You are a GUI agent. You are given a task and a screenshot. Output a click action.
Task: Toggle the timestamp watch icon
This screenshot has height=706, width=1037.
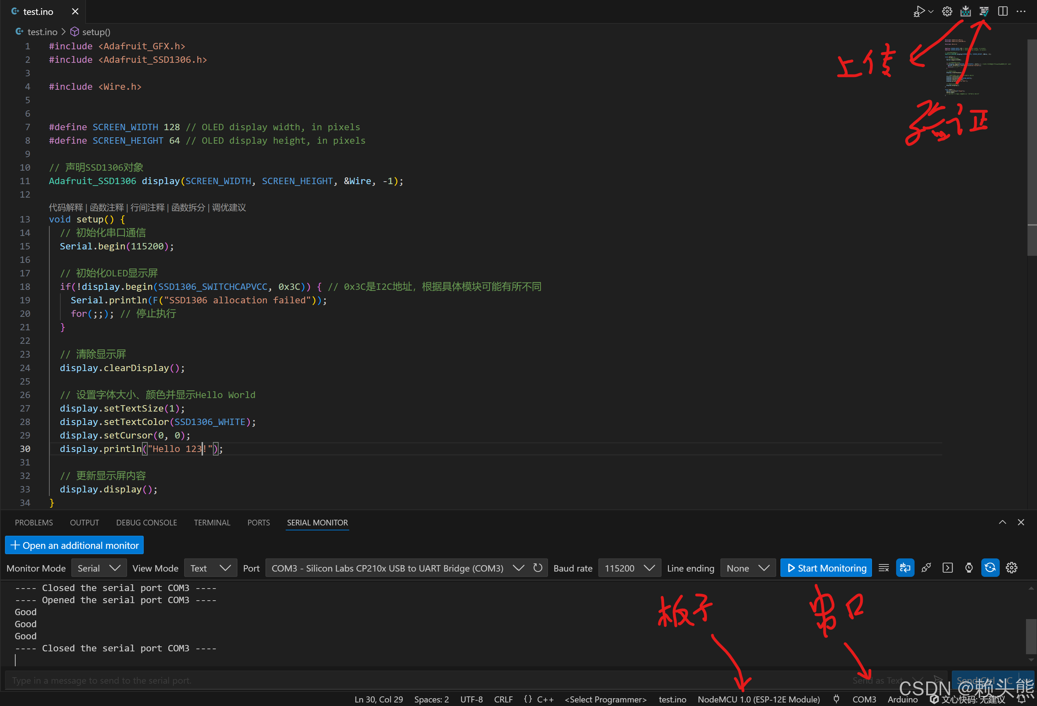[969, 568]
